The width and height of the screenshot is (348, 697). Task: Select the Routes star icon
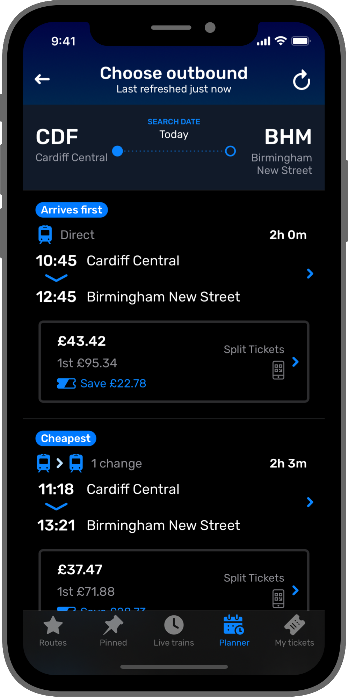pyautogui.click(x=52, y=625)
